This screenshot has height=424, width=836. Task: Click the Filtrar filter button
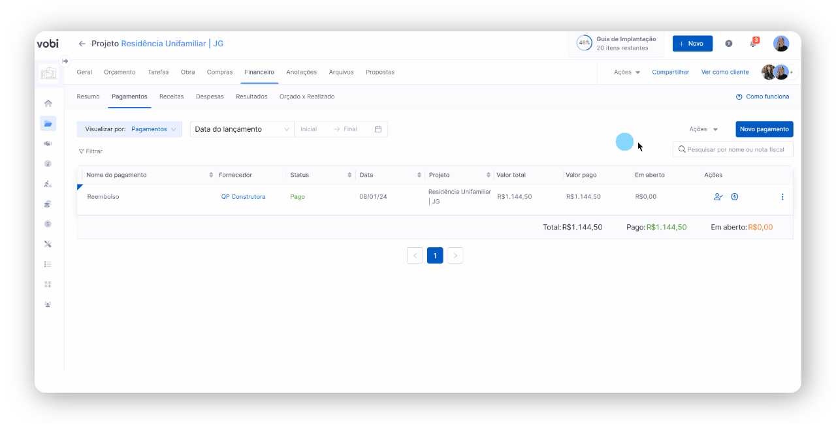point(91,151)
